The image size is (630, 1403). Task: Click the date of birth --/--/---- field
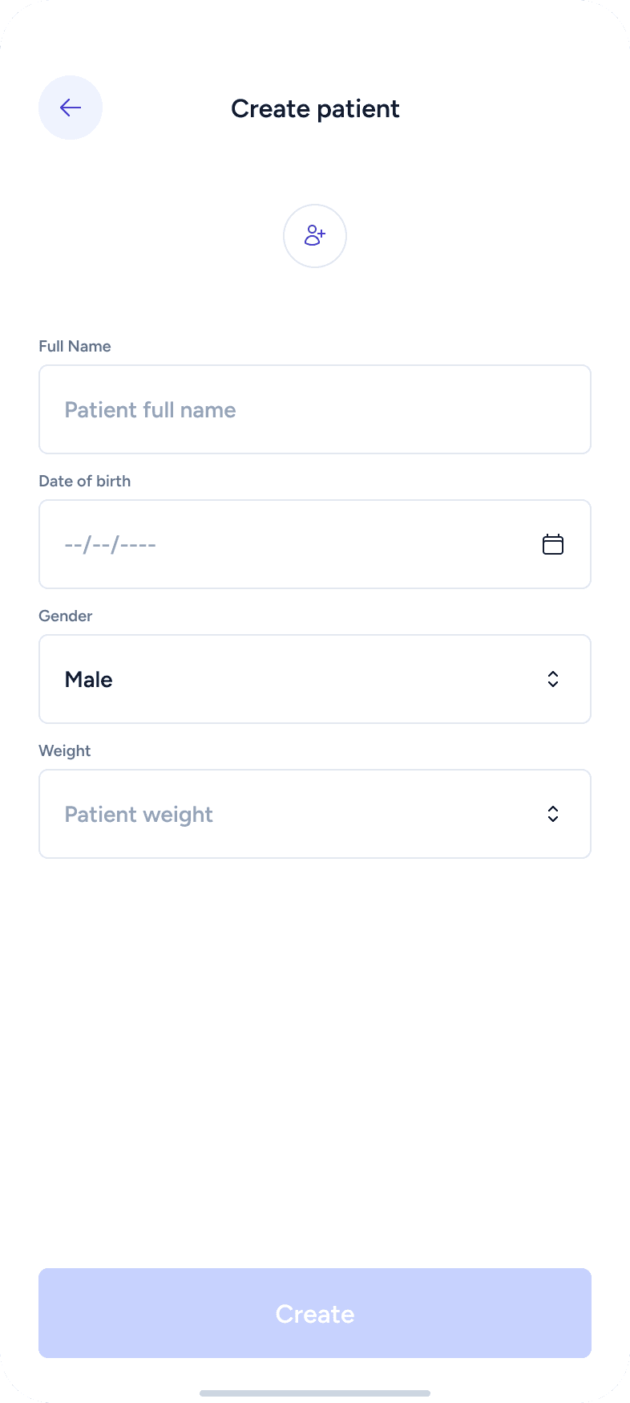pyautogui.click(x=289, y=544)
